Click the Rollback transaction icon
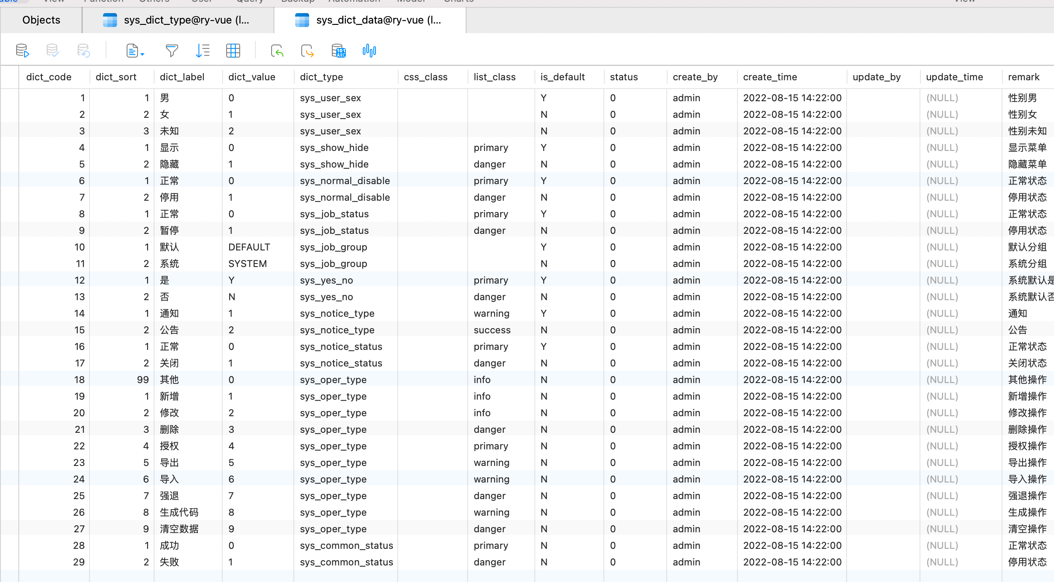The width and height of the screenshot is (1054, 582). pyautogui.click(x=83, y=51)
